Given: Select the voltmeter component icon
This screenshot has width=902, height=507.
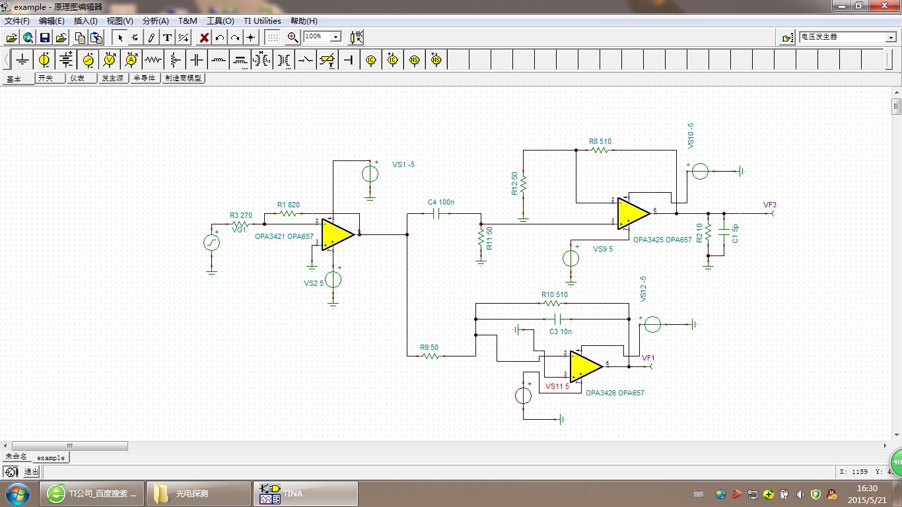Looking at the screenshot, I should (x=110, y=60).
